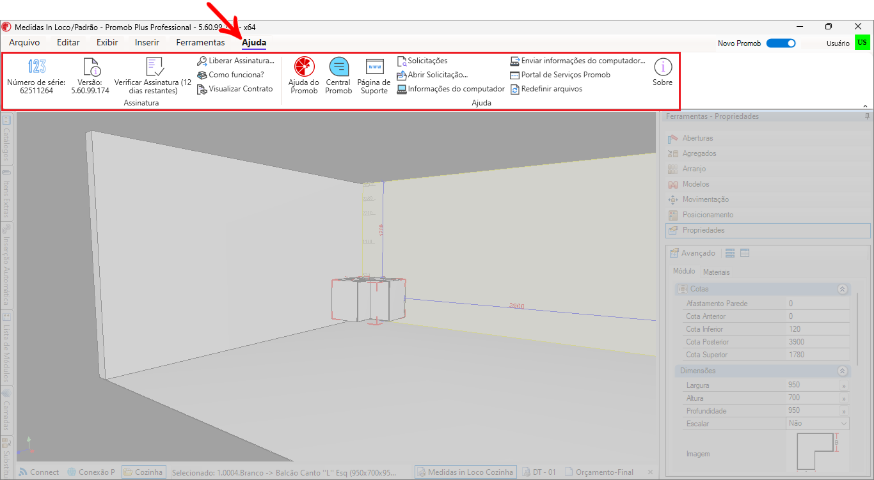Click Abrir Solicitação
This screenshot has height=480, width=874.
433,75
